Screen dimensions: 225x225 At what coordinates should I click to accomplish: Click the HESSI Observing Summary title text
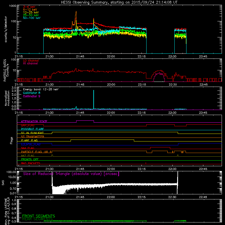(119, 3)
